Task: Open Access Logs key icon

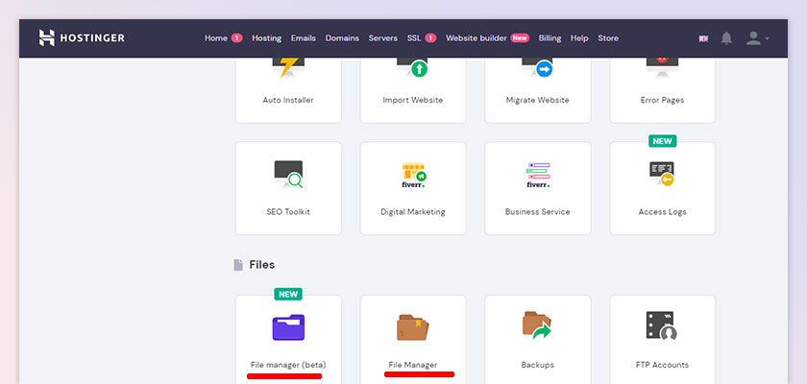Action: [662, 174]
